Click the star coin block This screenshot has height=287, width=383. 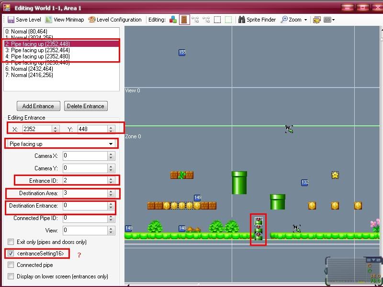click(x=335, y=175)
